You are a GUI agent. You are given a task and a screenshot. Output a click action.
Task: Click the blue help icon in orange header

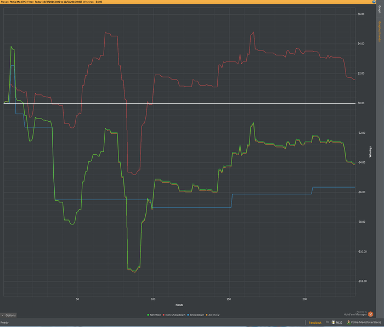374,2
